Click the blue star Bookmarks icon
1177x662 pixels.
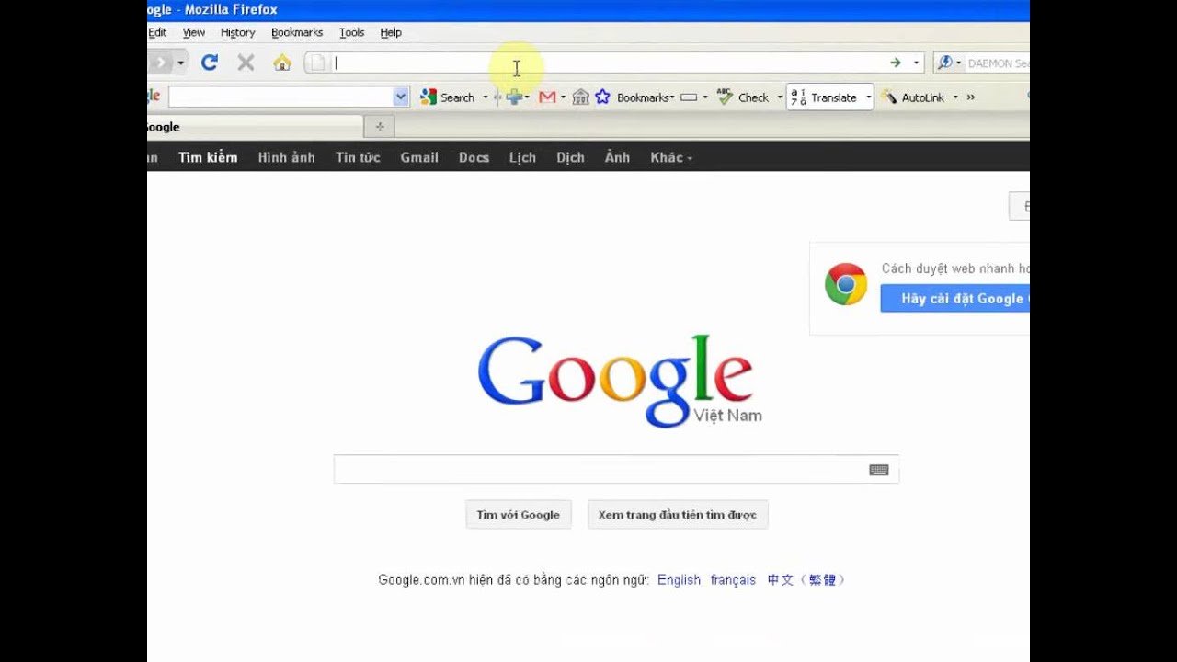coord(602,97)
